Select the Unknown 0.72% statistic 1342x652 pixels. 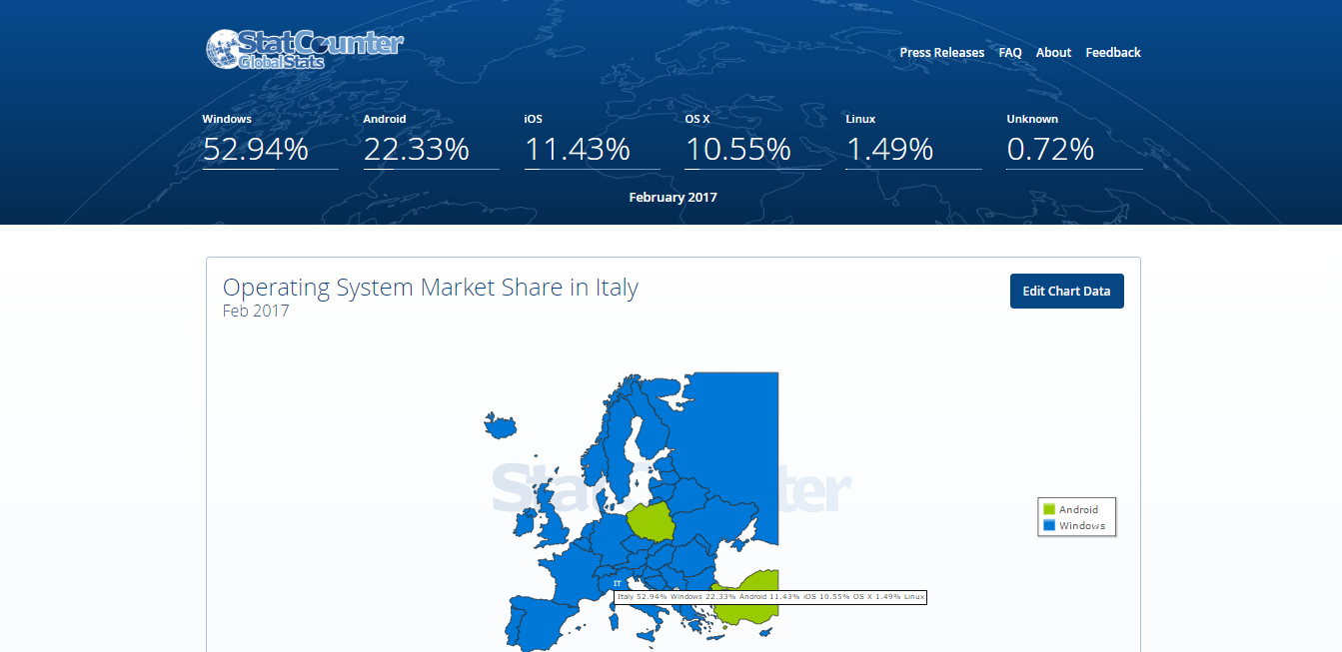[1074, 140]
